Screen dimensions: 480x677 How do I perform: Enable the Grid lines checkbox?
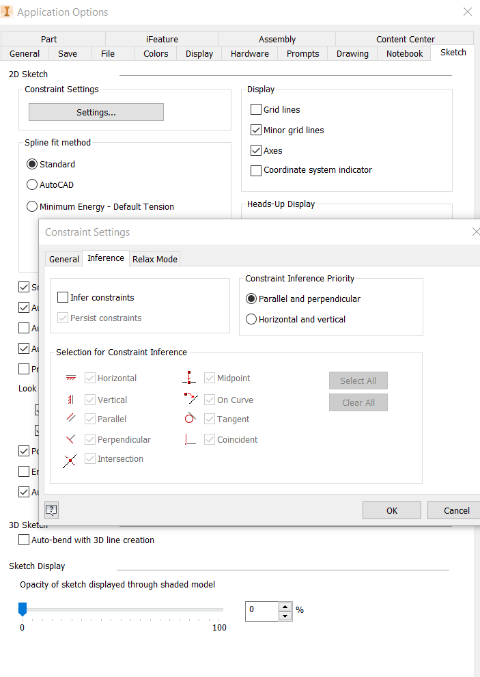[x=255, y=109]
